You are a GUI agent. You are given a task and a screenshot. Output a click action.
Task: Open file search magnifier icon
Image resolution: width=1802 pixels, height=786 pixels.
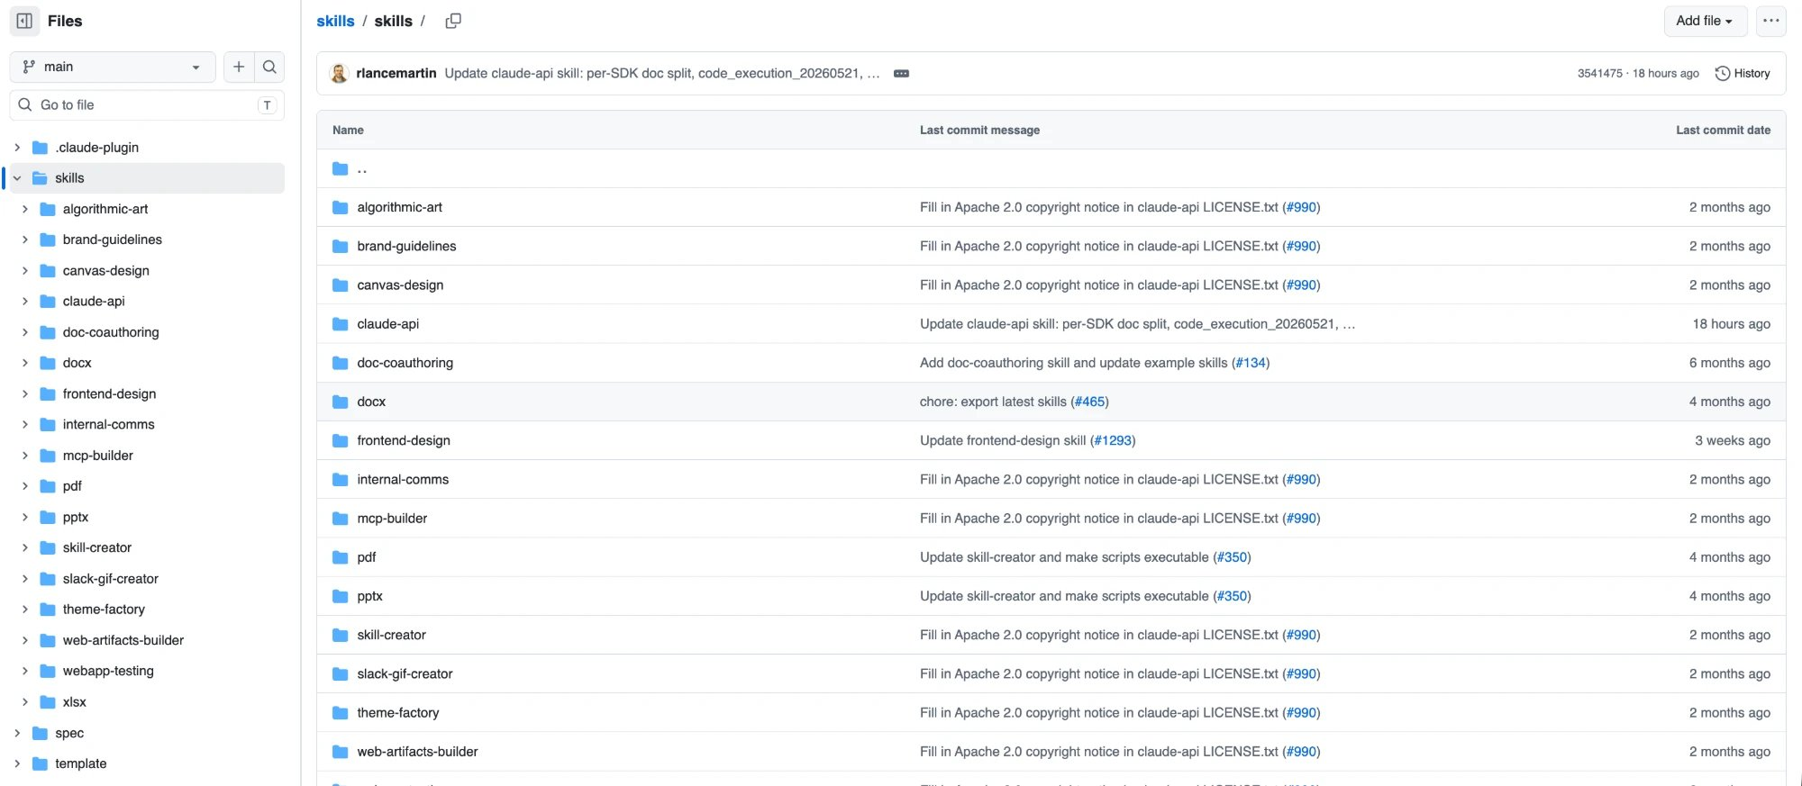[269, 67]
